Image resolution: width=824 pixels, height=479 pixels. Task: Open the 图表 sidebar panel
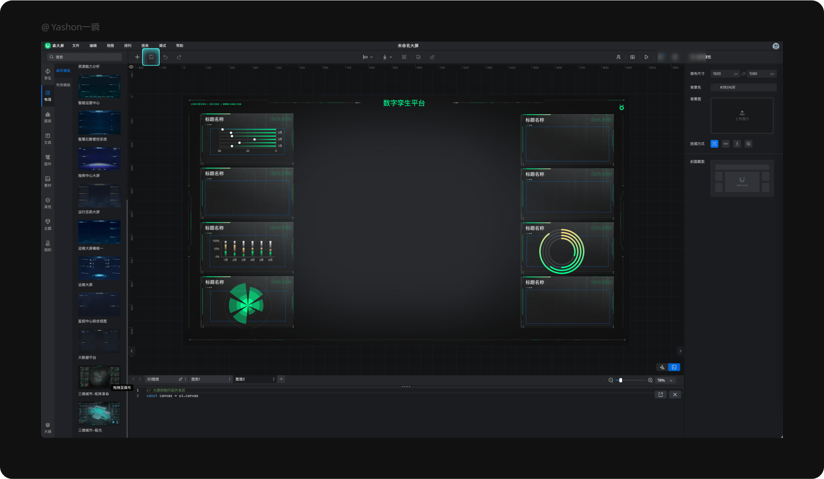(48, 117)
